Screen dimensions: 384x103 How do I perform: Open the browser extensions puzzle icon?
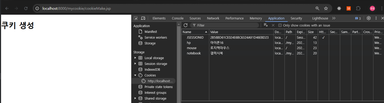[x=358, y=8]
